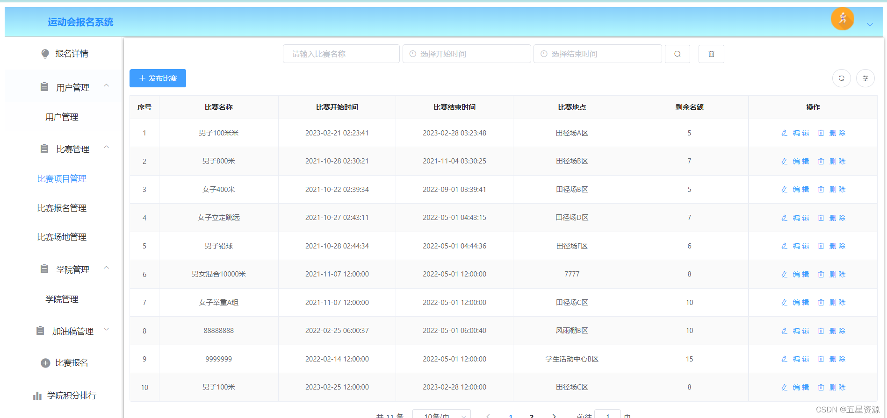This screenshot has height=418, width=887.
Task: Select 比赛报名管理 in the sidebar
Action: [x=62, y=208]
